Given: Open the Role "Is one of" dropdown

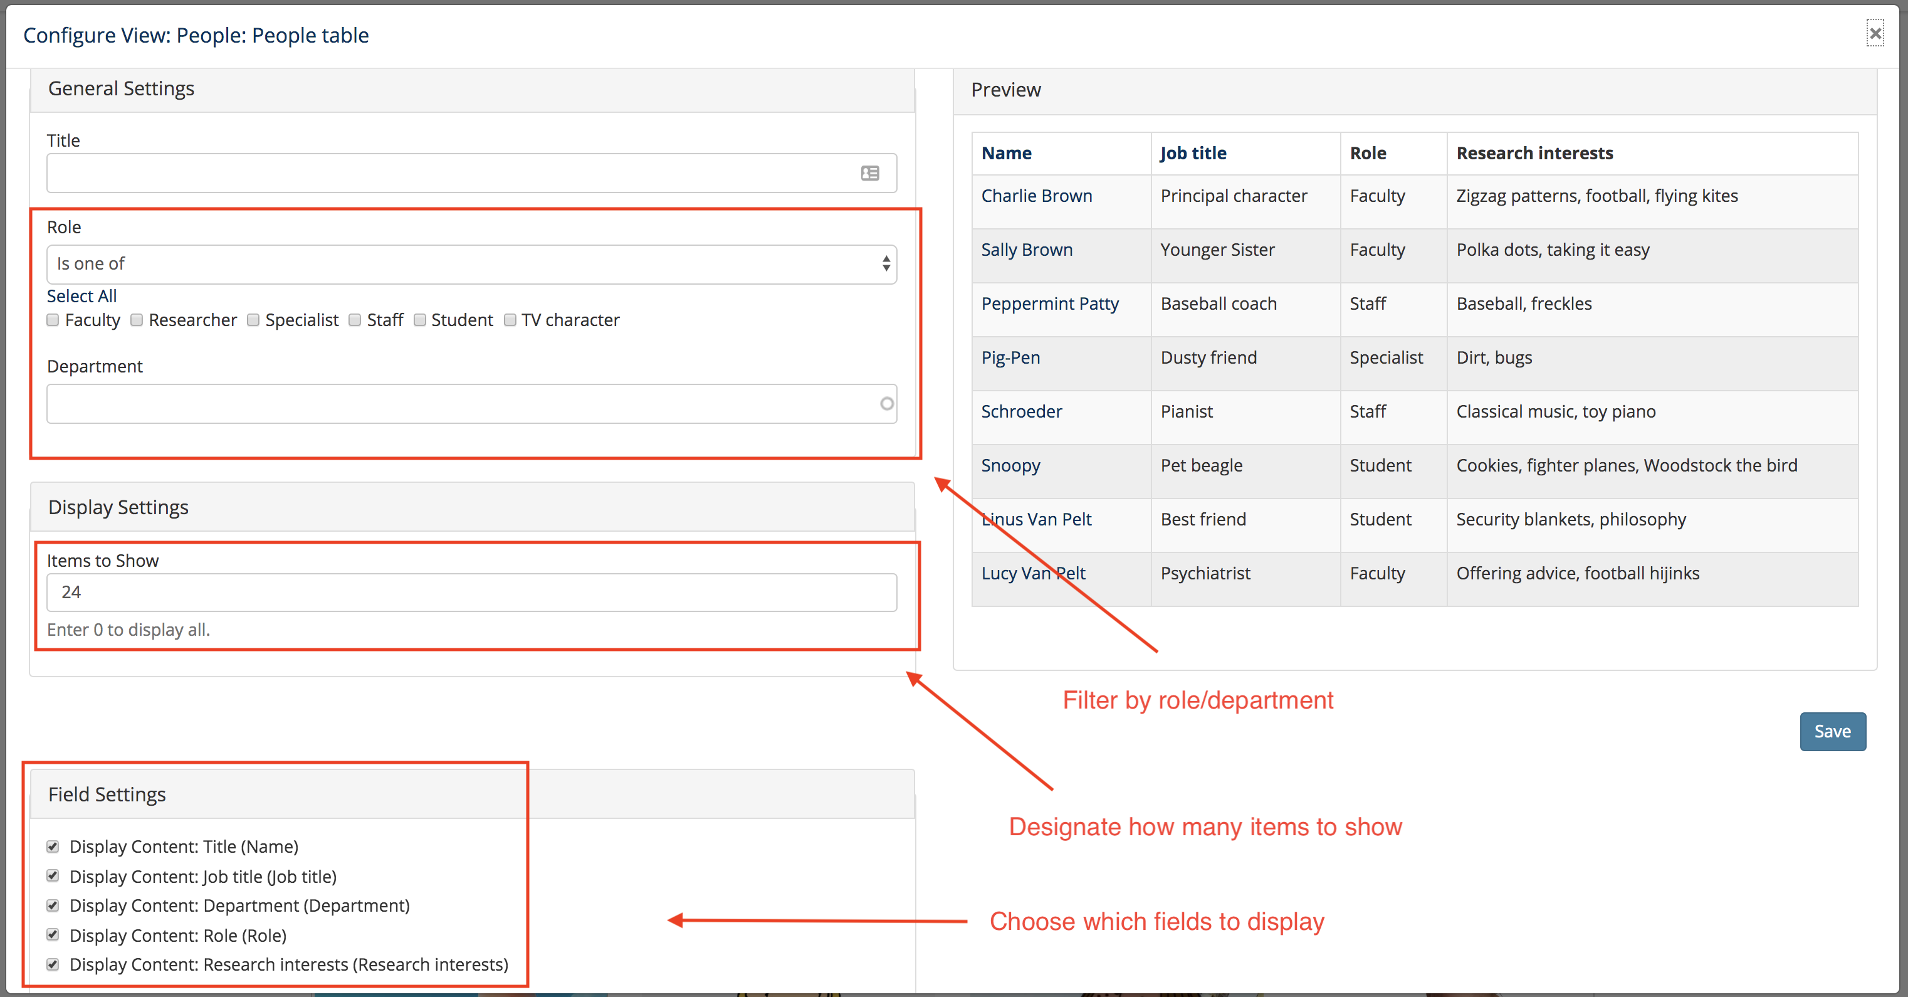Looking at the screenshot, I should click(471, 265).
